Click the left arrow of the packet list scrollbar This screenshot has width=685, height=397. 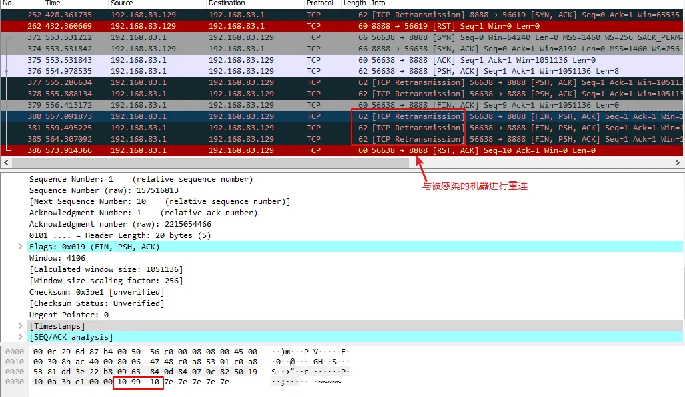click(x=6, y=162)
